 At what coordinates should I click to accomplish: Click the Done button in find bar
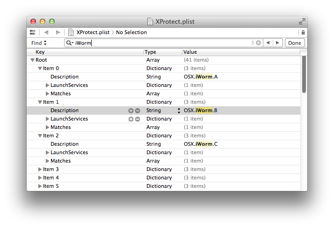[x=295, y=43]
